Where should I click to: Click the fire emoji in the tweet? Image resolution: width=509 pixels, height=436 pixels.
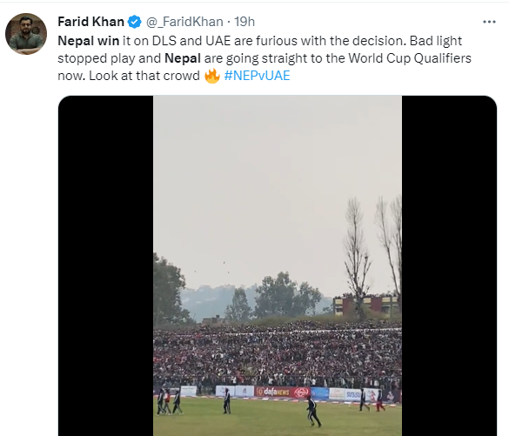(x=212, y=76)
